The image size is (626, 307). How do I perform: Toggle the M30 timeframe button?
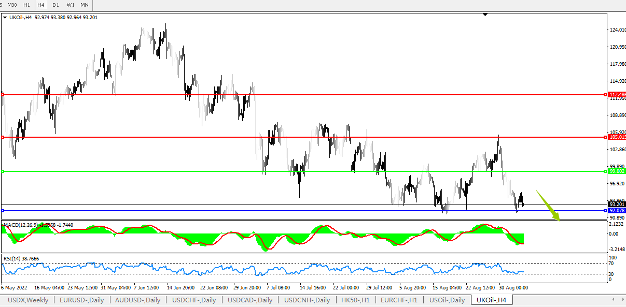coord(12,5)
